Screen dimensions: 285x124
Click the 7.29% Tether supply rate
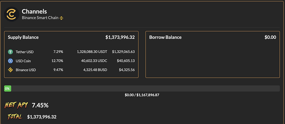[58, 52]
